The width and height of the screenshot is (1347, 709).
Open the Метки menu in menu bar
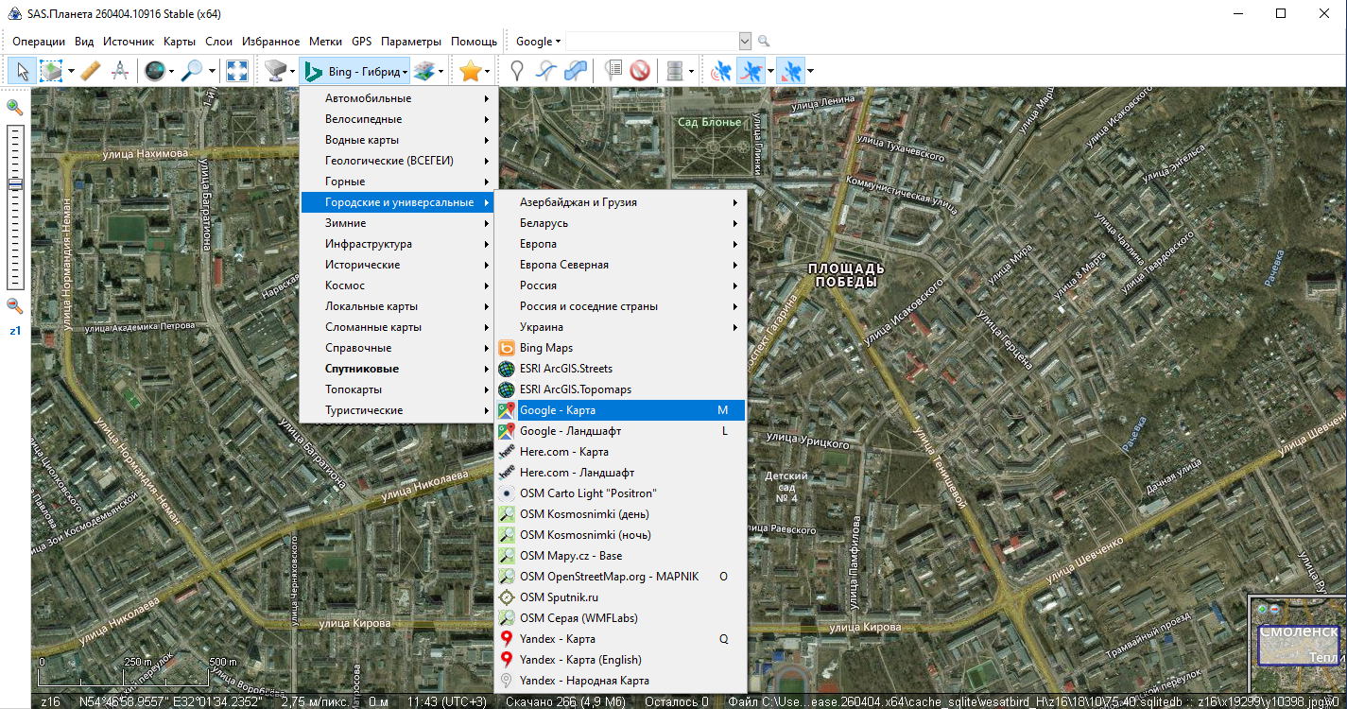pos(325,42)
